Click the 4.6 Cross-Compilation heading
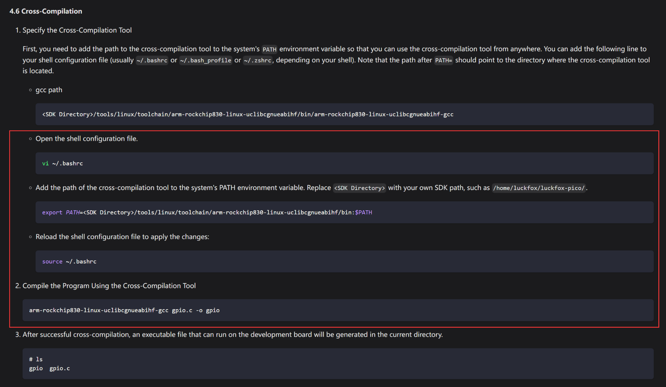 tap(46, 11)
